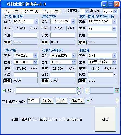Click 重量 button in 焊管/钢管 group
Image resolution: width=121 pixels, height=135 pixels.
tap(45, 42)
